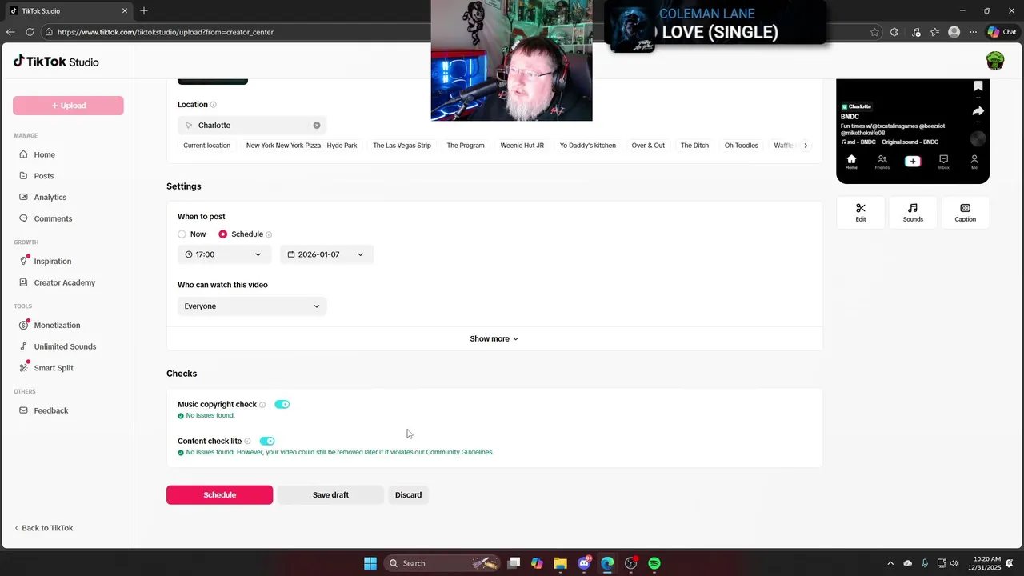Click the Discard button
Image resolution: width=1024 pixels, height=576 pixels.
408,495
